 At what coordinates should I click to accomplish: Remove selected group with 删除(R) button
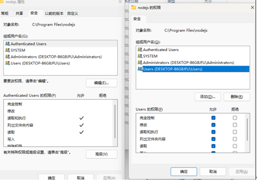pyautogui.click(x=237, y=97)
